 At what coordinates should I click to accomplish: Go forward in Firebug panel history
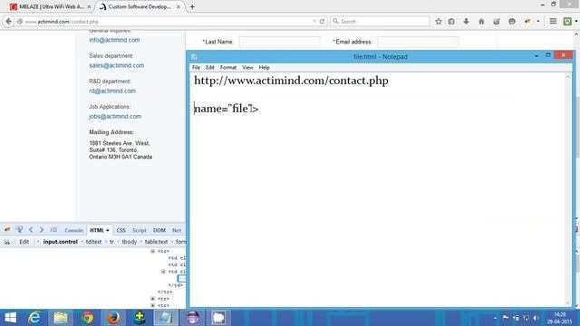(x=42, y=230)
